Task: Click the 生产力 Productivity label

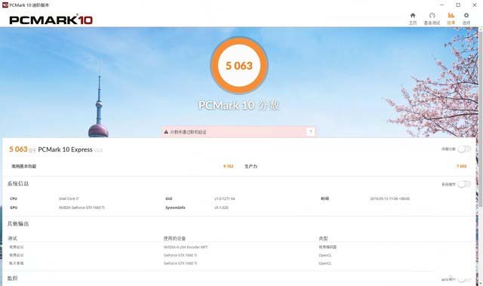Action: pos(251,166)
